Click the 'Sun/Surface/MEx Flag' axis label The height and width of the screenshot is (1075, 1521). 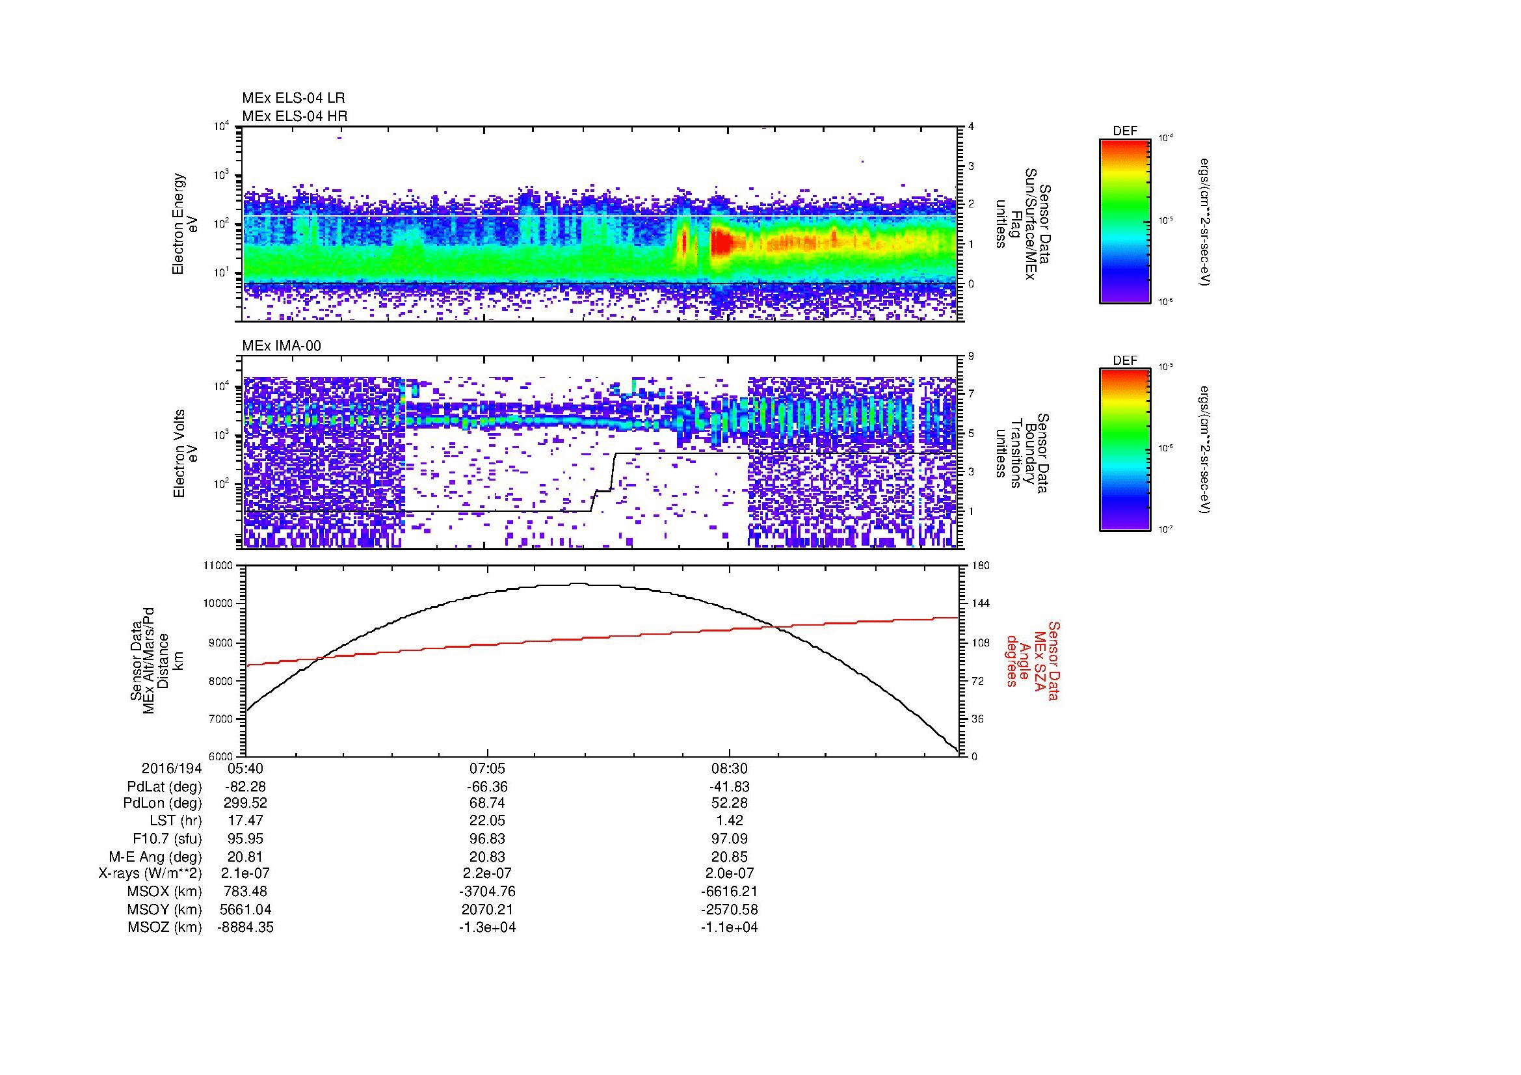coord(1023,224)
